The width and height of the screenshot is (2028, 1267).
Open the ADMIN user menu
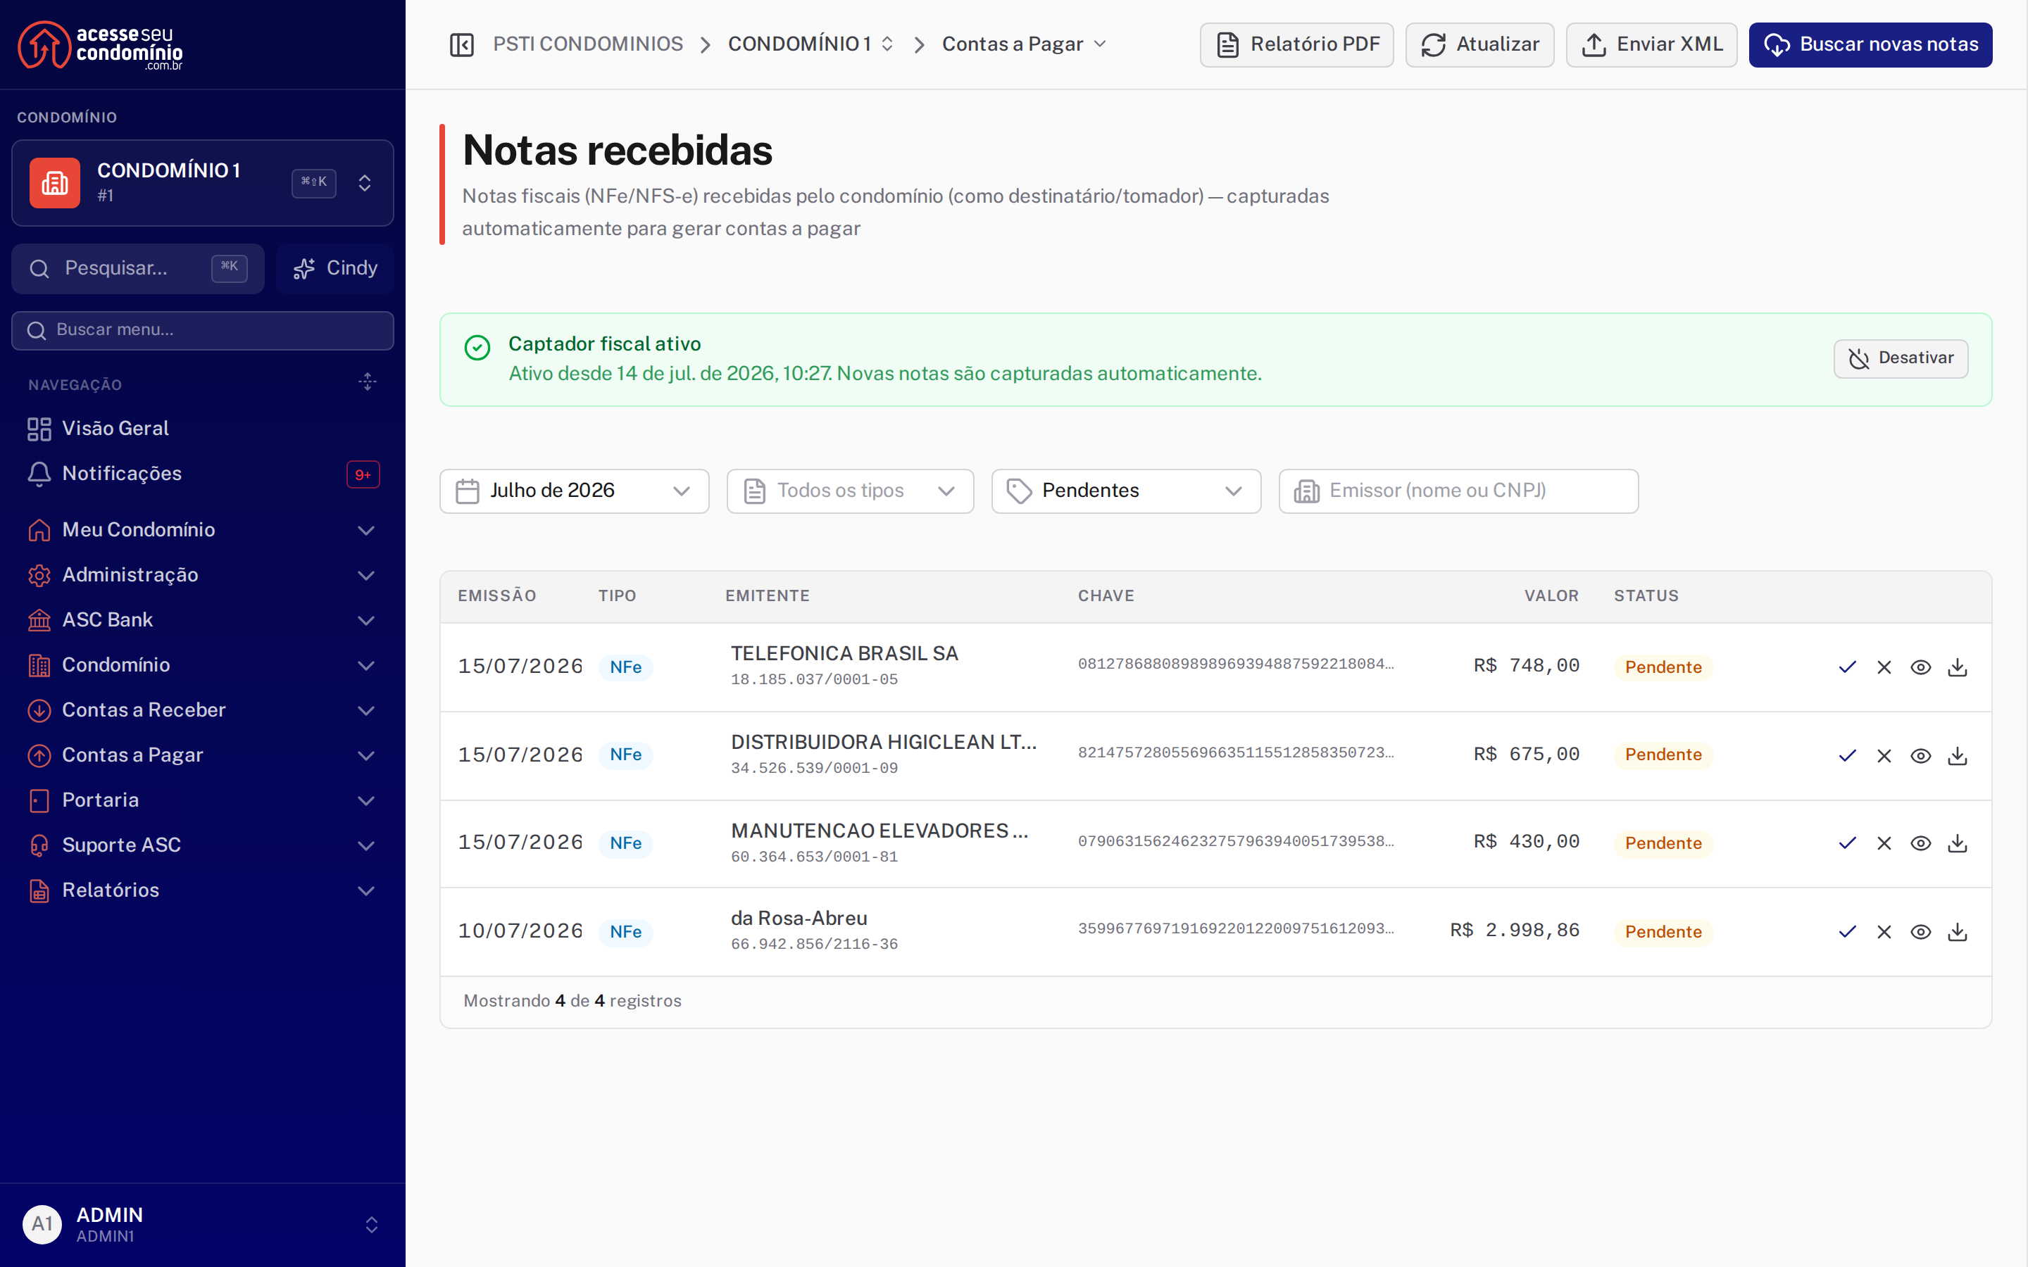pos(203,1224)
